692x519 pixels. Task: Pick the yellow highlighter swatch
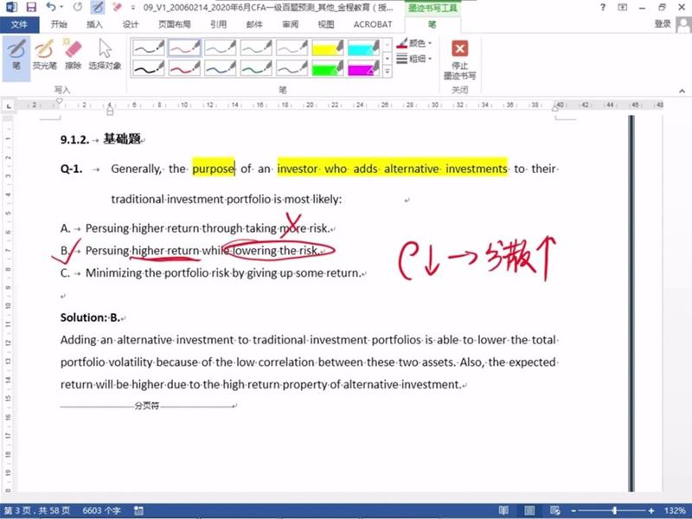tap(328, 48)
